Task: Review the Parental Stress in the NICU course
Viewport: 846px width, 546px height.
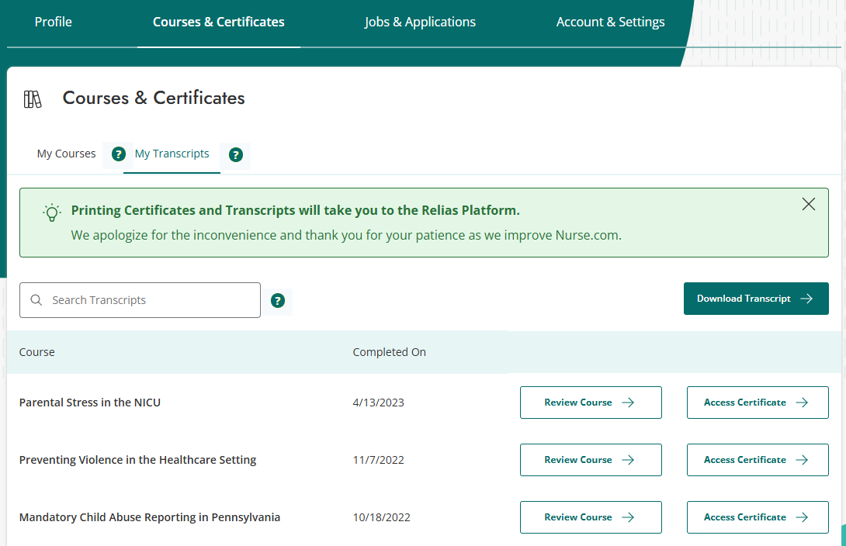Action: point(591,402)
